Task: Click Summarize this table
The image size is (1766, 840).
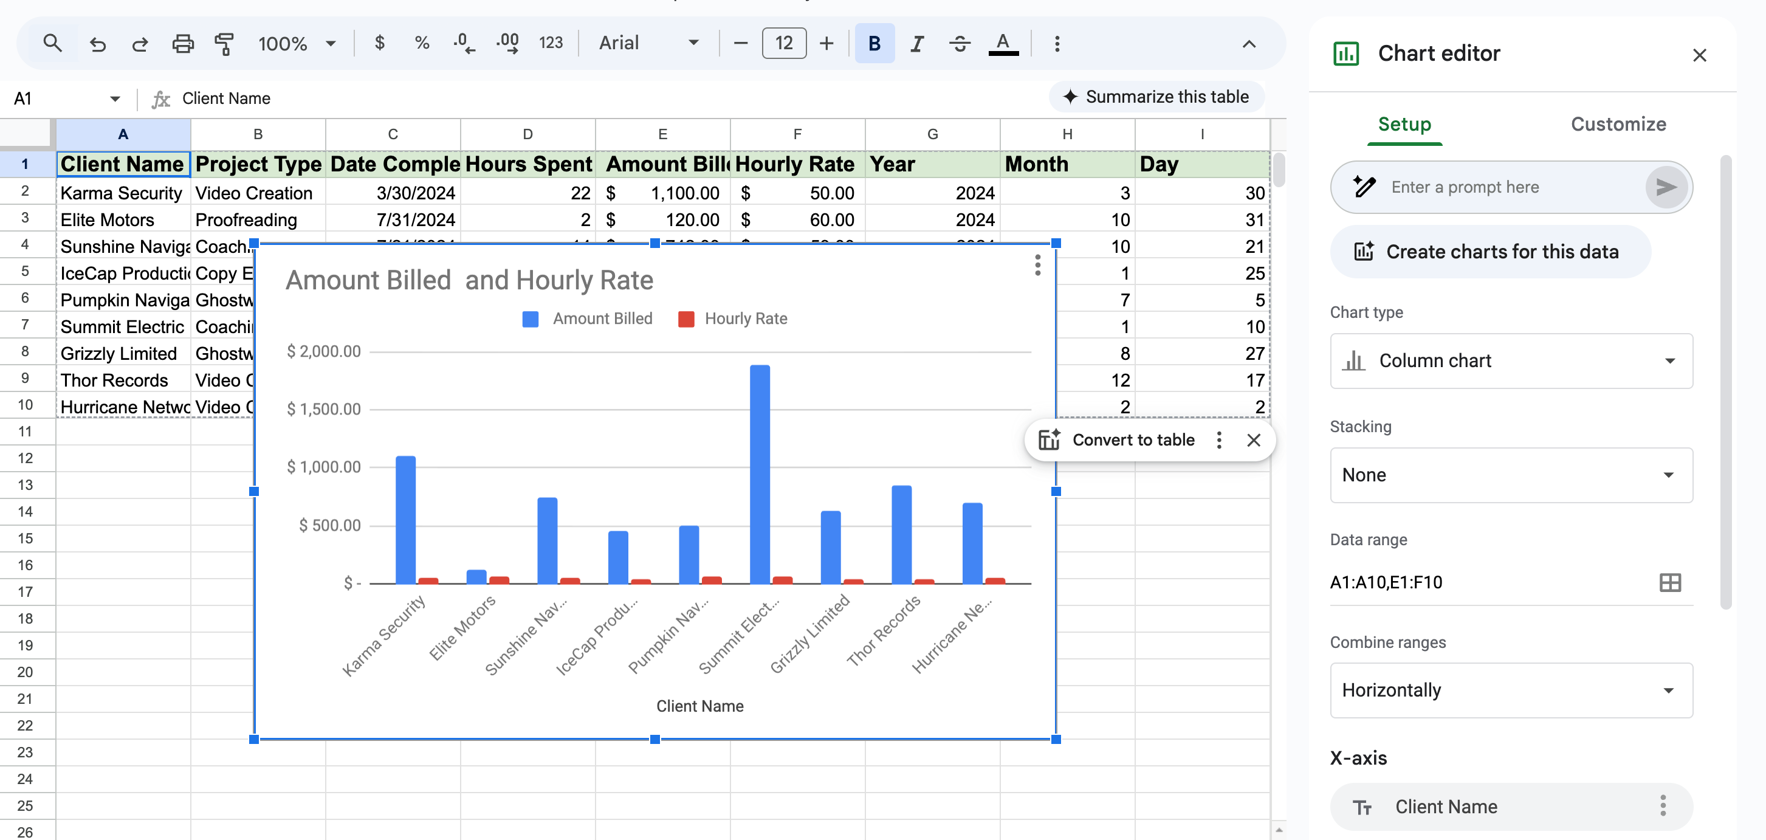Action: (1156, 97)
